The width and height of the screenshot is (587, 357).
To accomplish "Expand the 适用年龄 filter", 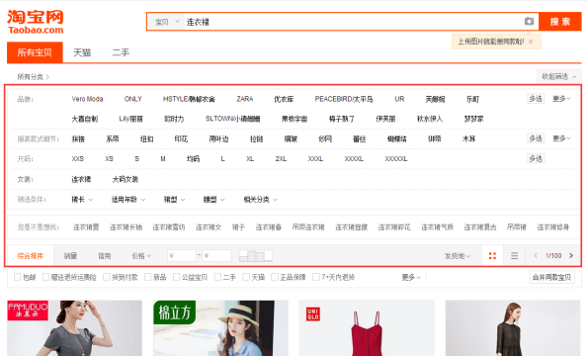I will tap(128, 200).
